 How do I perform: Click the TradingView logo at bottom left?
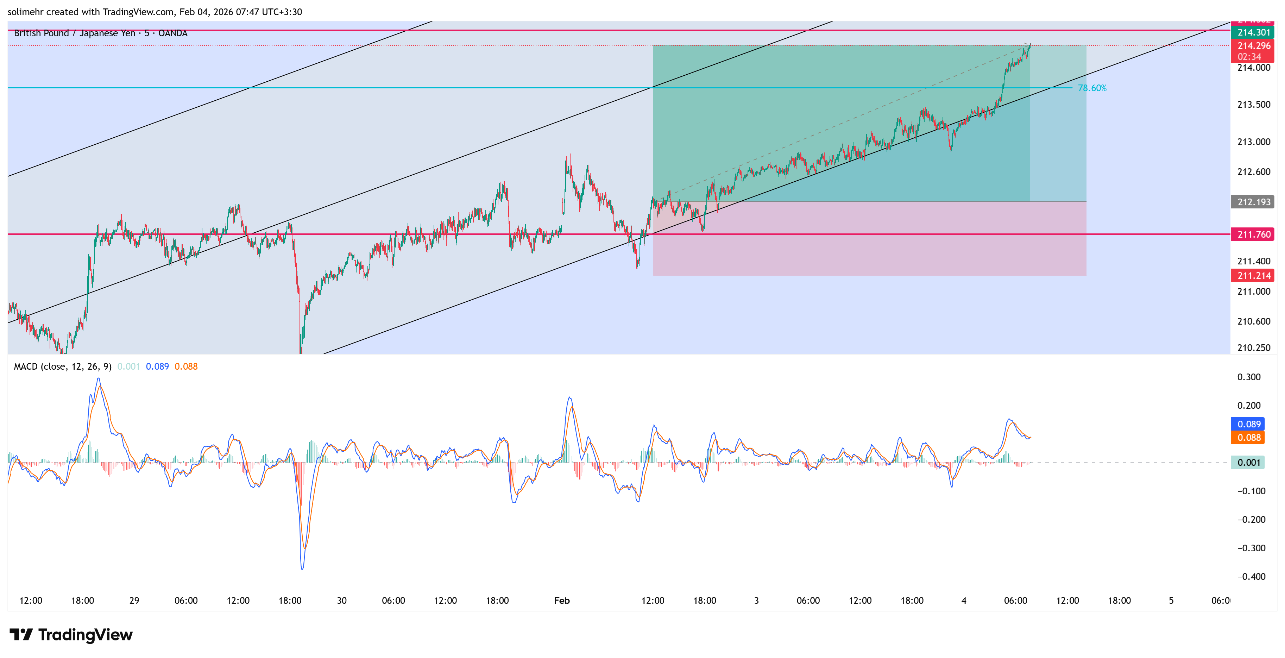71,634
